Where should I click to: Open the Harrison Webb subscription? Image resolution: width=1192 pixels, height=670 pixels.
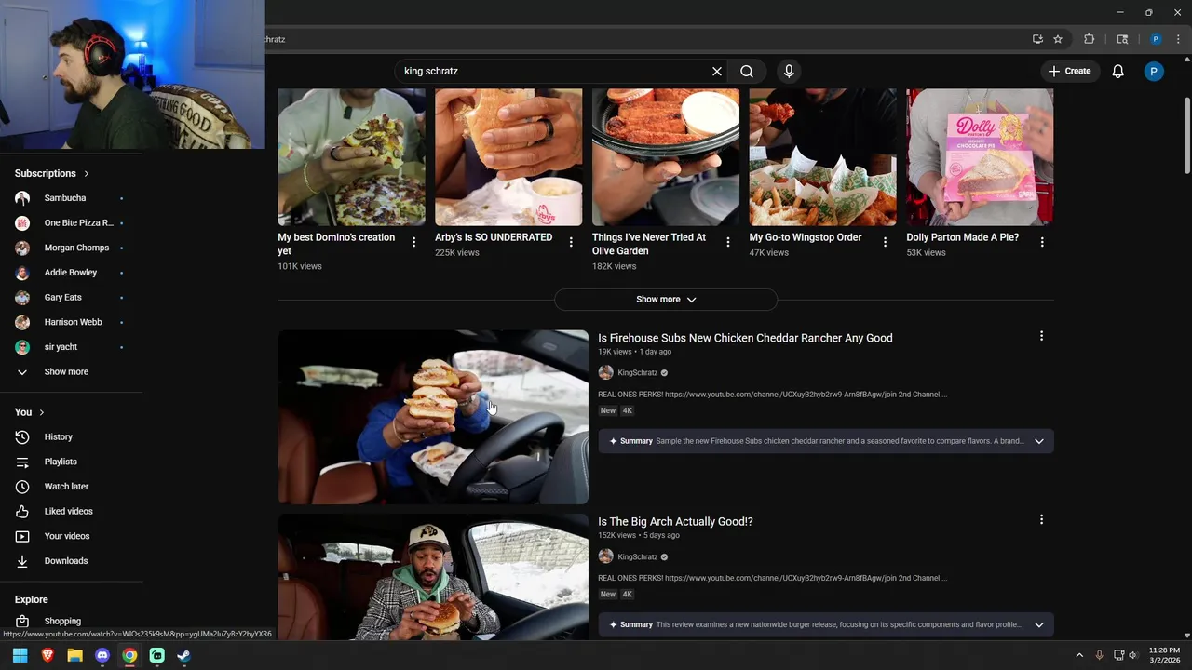coord(73,322)
